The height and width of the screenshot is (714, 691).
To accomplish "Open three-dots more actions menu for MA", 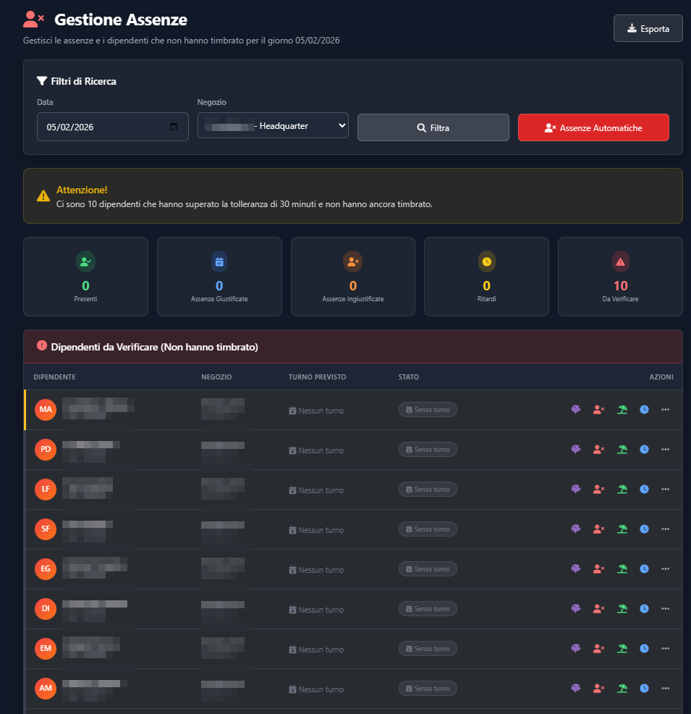I will pyautogui.click(x=666, y=410).
